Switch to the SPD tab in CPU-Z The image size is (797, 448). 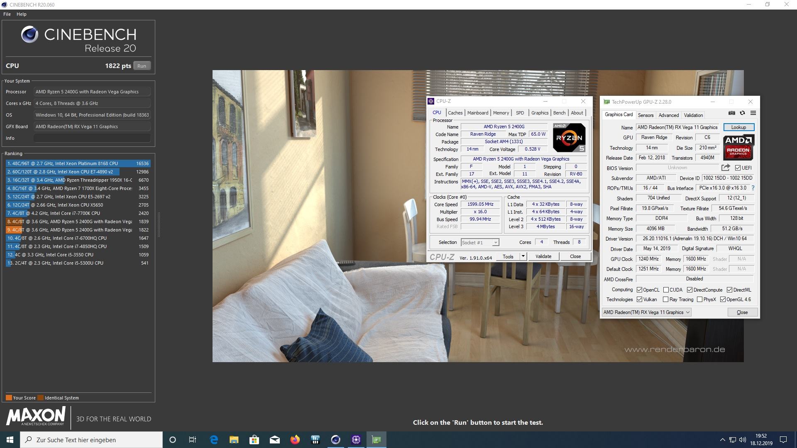click(520, 113)
